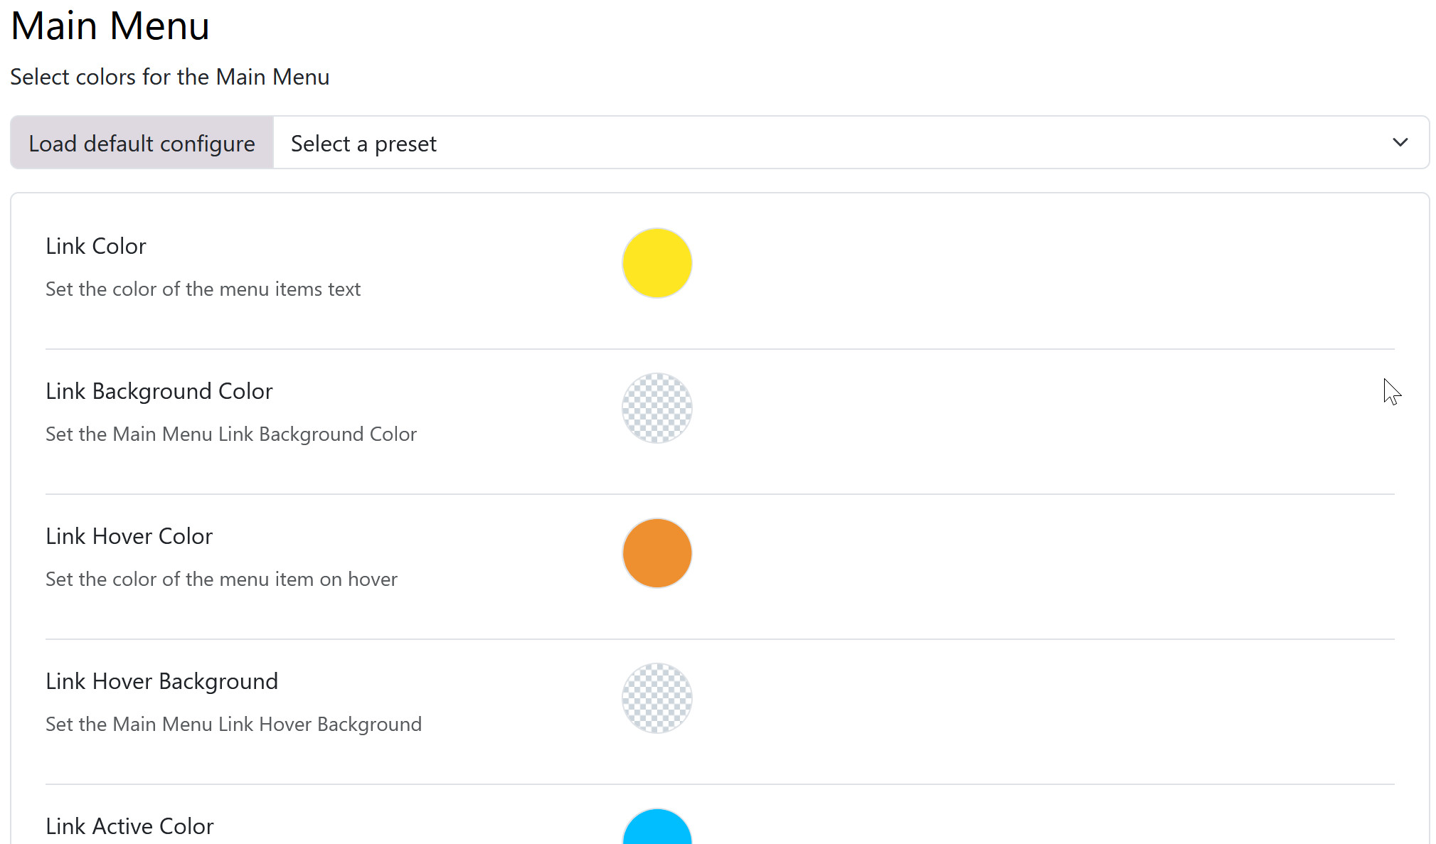Click the Load default configure button
The image size is (1436, 844).
click(x=142, y=143)
